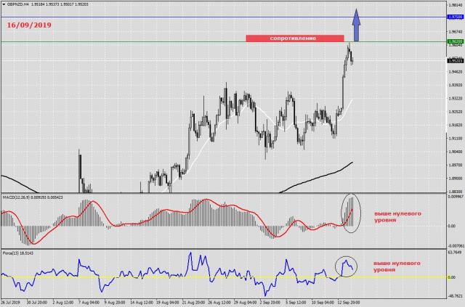
Task: Select the ellipse around the Force indicator peak
Action: click(x=346, y=266)
